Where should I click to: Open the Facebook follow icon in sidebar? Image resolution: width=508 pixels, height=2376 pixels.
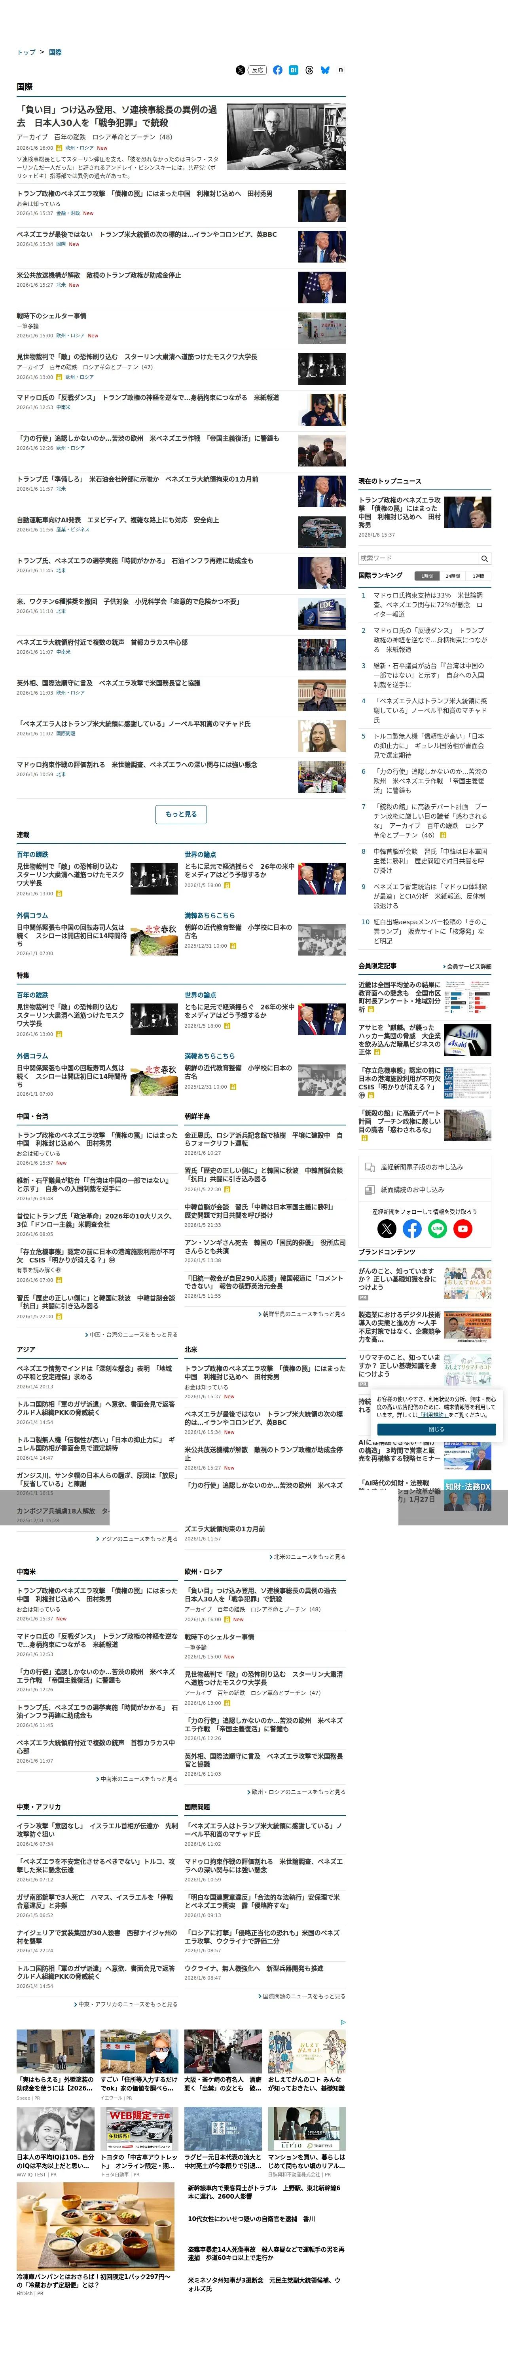click(x=412, y=1228)
